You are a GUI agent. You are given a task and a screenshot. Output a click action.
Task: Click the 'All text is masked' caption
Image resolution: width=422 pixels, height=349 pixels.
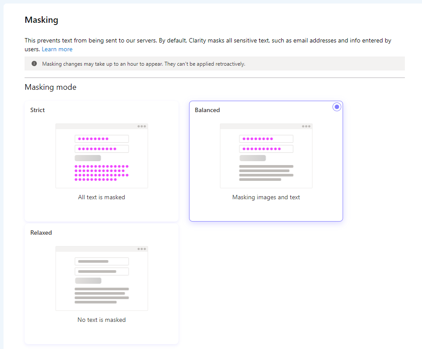click(101, 197)
